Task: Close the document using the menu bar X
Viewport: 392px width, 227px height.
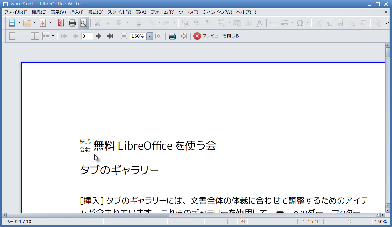Action: click(386, 12)
